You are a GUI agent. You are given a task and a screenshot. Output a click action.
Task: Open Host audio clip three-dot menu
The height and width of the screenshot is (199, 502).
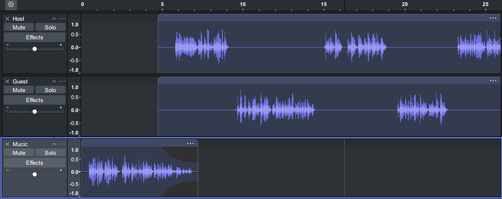(x=493, y=18)
